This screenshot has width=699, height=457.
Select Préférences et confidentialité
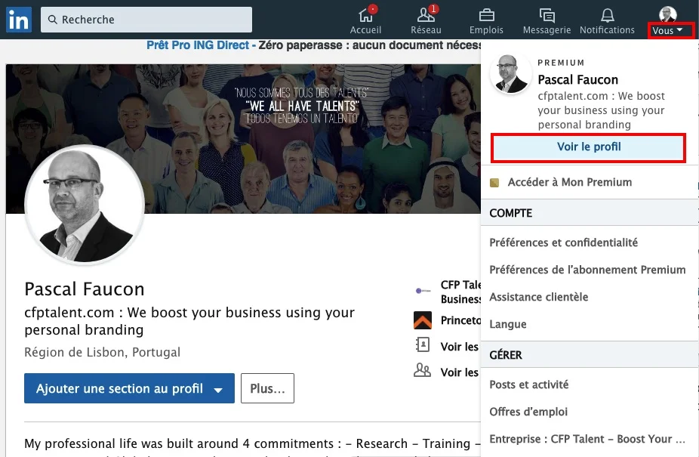coord(563,242)
